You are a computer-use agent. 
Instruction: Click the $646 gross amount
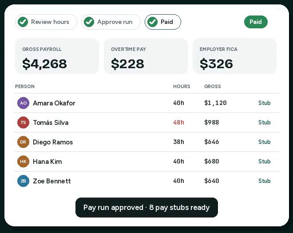211,142
